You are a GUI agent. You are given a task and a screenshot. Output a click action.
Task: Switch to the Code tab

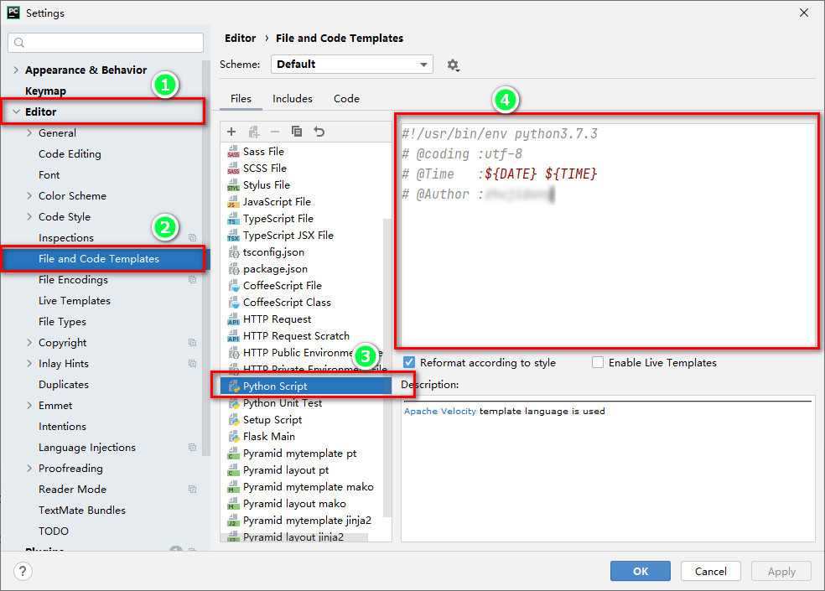pos(346,99)
